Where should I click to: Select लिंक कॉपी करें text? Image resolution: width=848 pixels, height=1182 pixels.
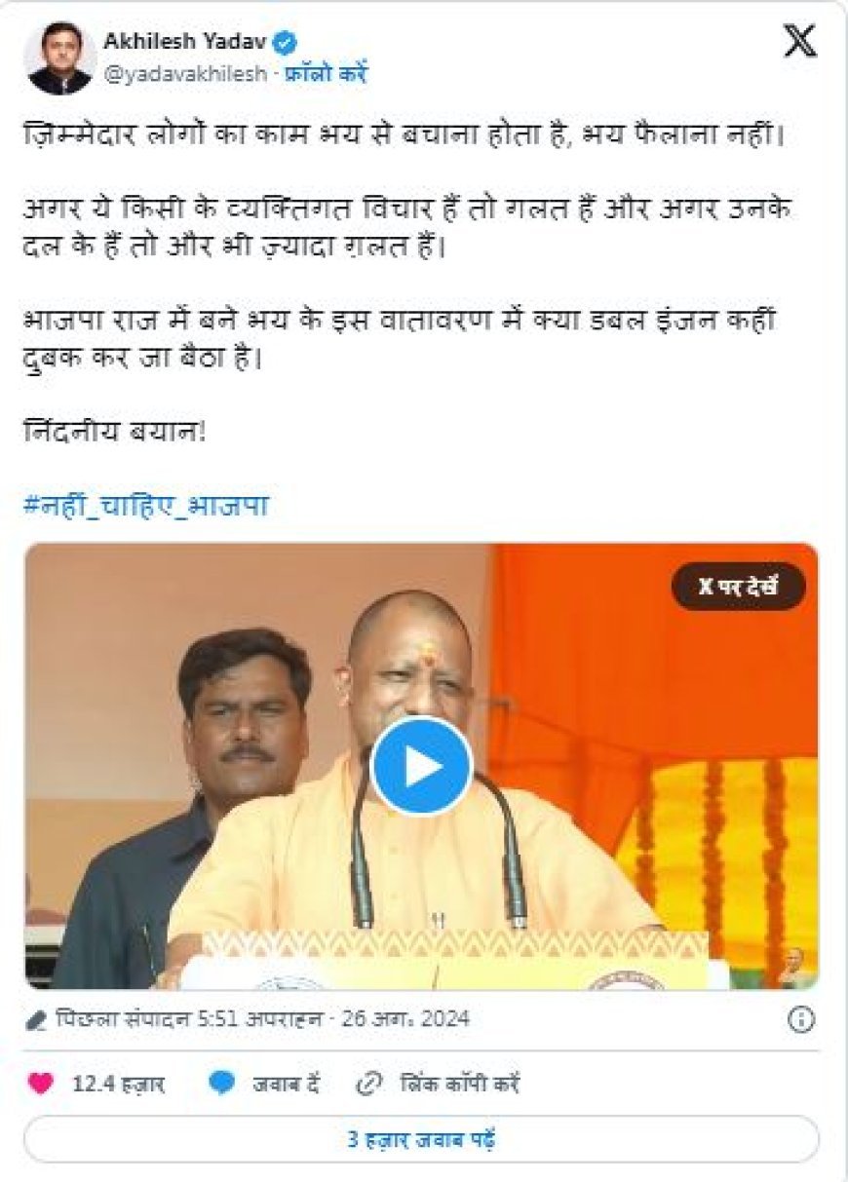coord(460,1083)
